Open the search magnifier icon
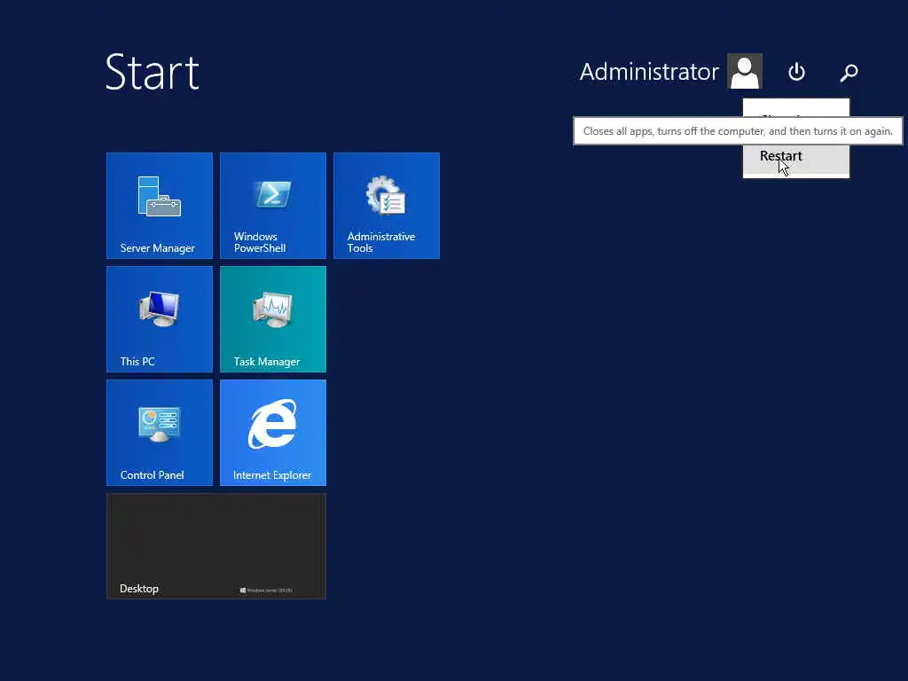Screen dimensions: 908x681 tap(849, 73)
